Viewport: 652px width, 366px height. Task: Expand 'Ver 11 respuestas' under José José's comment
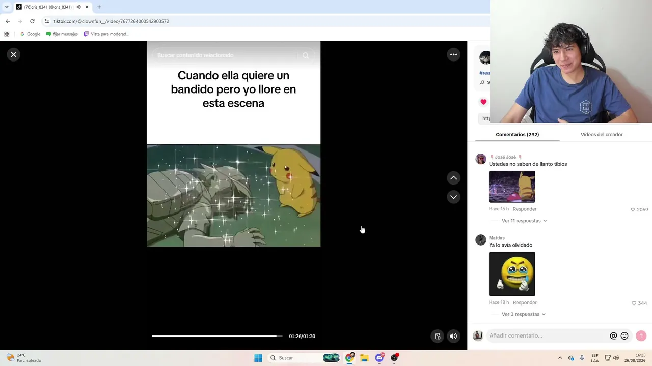(524, 221)
